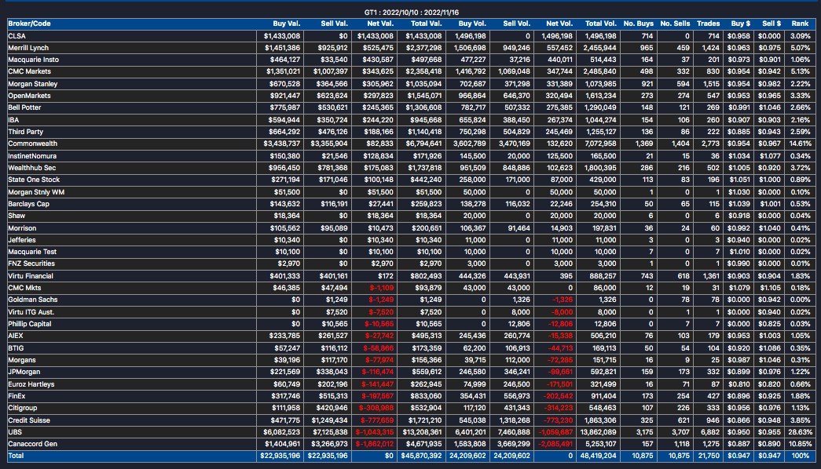The height and width of the screenshot is (469, 821).
Task: Select the FNZ Securities broker name
Action: pyautogui.click(x=31, y=264)
